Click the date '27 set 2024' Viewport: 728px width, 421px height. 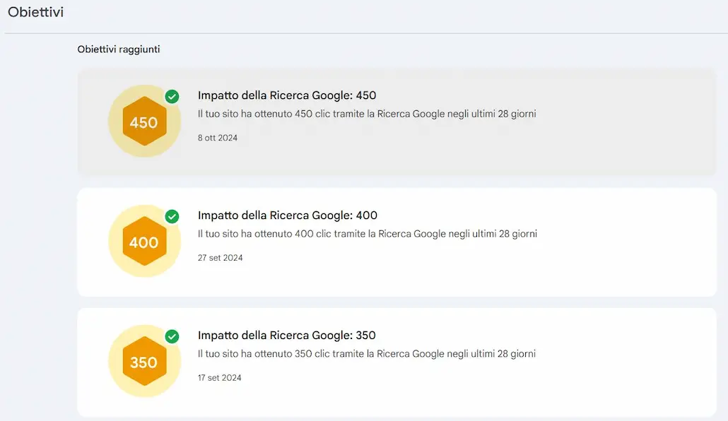point(221,258)
